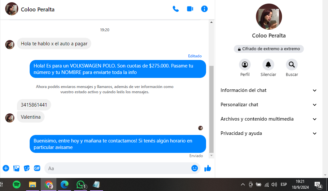The width and height of the screenshot is (328, 191).
Task: Toggle the conversation information panel
Action: tap(204, 9)
